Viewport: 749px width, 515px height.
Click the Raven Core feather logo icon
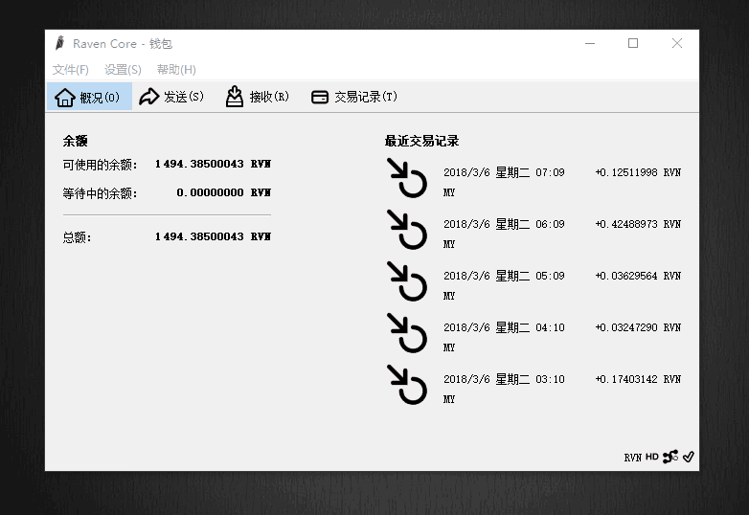59,43
